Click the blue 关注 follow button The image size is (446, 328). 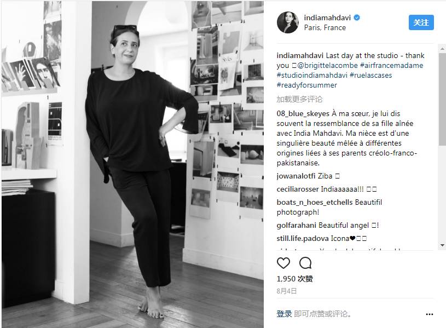(421, 22)
